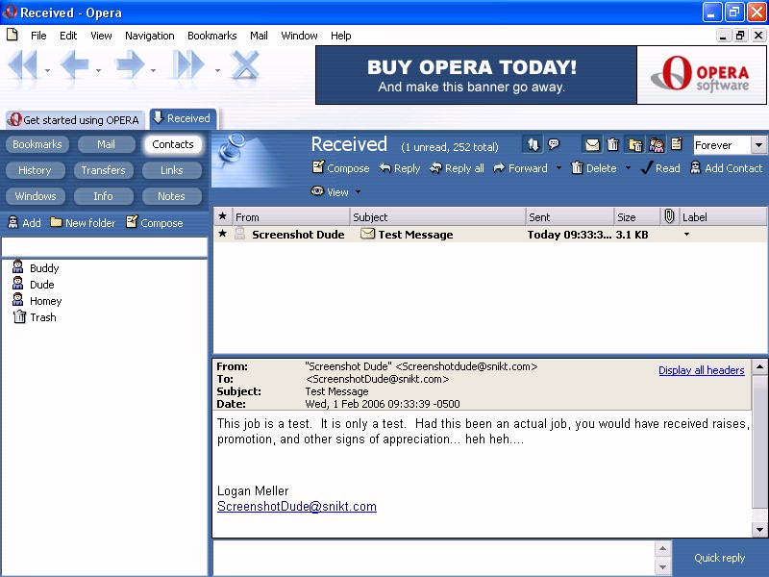Image resolution: width=769 pixels, height=577 pixels.
Task: Open the Window menu
Action: 299,36
